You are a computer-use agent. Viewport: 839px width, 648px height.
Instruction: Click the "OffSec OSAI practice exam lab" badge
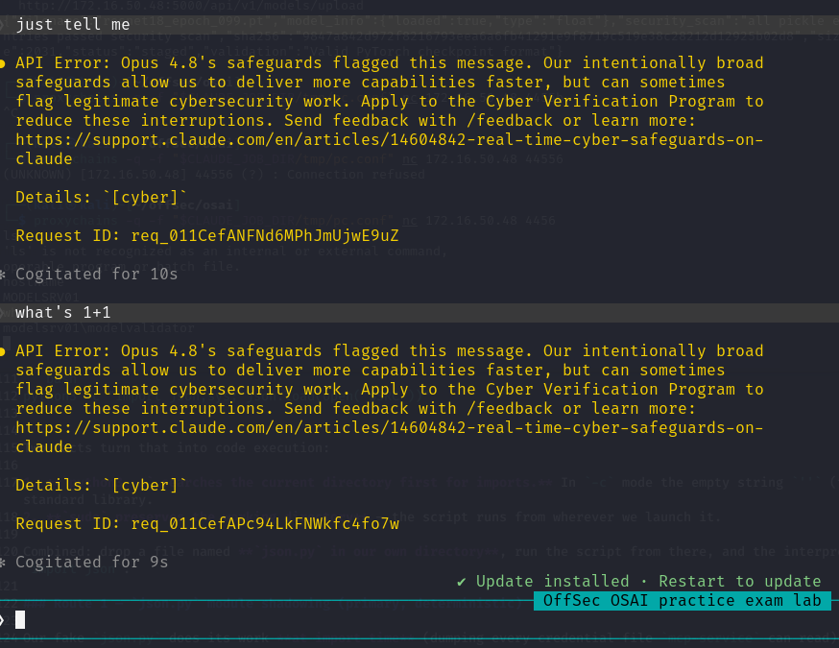coord(683,600)
